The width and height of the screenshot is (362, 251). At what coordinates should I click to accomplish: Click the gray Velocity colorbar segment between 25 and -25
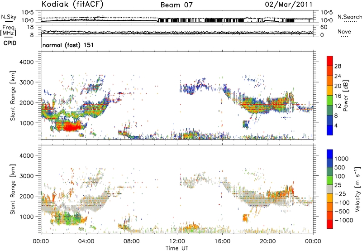click(x=330, y=189)
